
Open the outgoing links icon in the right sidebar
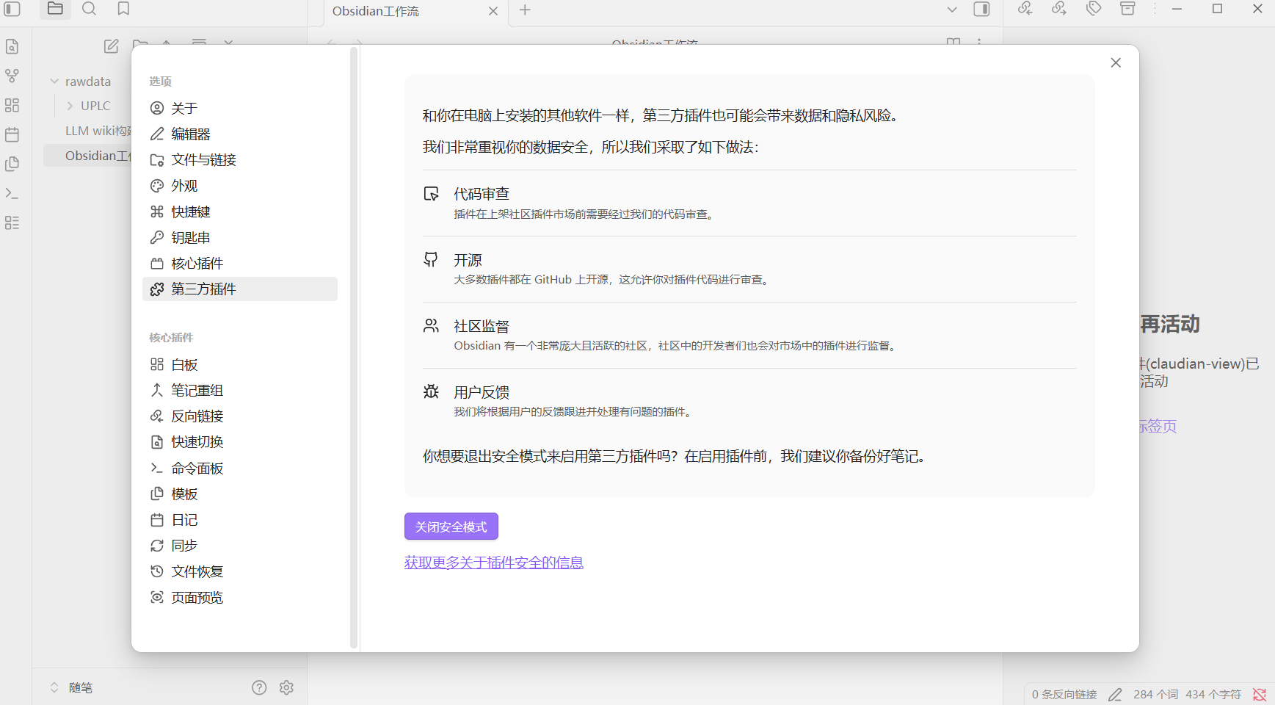pyautogui.click(x=1059, y=9)
